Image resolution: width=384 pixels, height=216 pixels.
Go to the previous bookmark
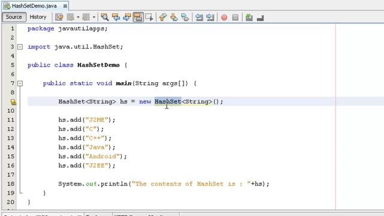click(163, 17)
